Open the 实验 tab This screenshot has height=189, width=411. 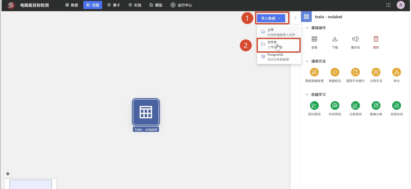coord(135,5)
